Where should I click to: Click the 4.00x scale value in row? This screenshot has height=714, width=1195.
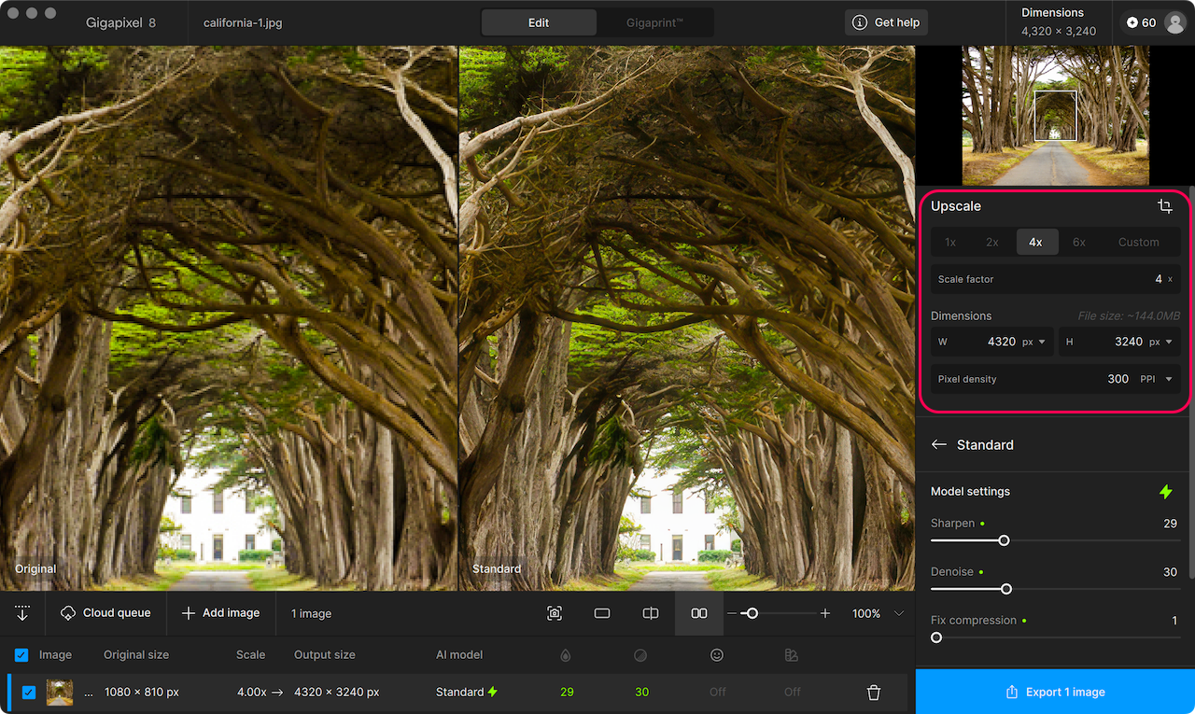pyautogui.click(x=252, y=693)
